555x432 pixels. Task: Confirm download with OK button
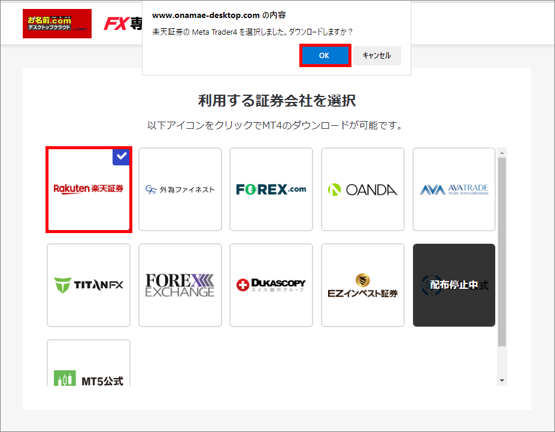(325, 56)
